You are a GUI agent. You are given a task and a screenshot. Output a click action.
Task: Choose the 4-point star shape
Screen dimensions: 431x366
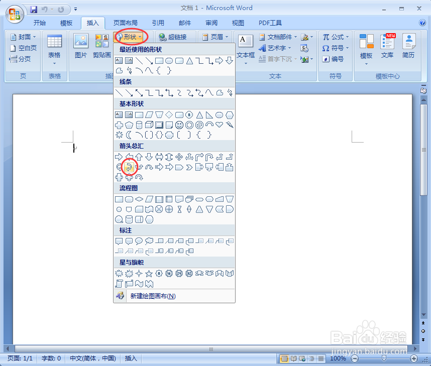click(139, 274)
